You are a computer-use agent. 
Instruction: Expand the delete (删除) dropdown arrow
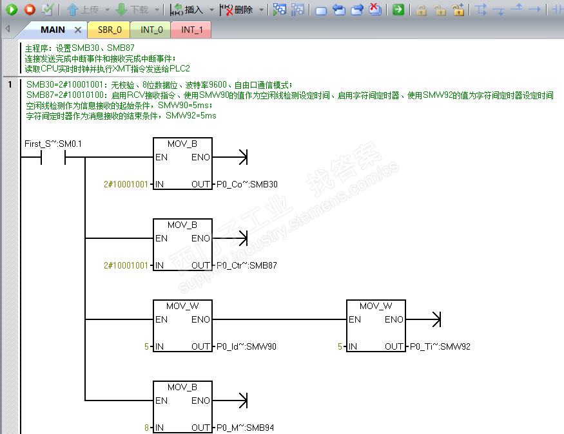262,10
